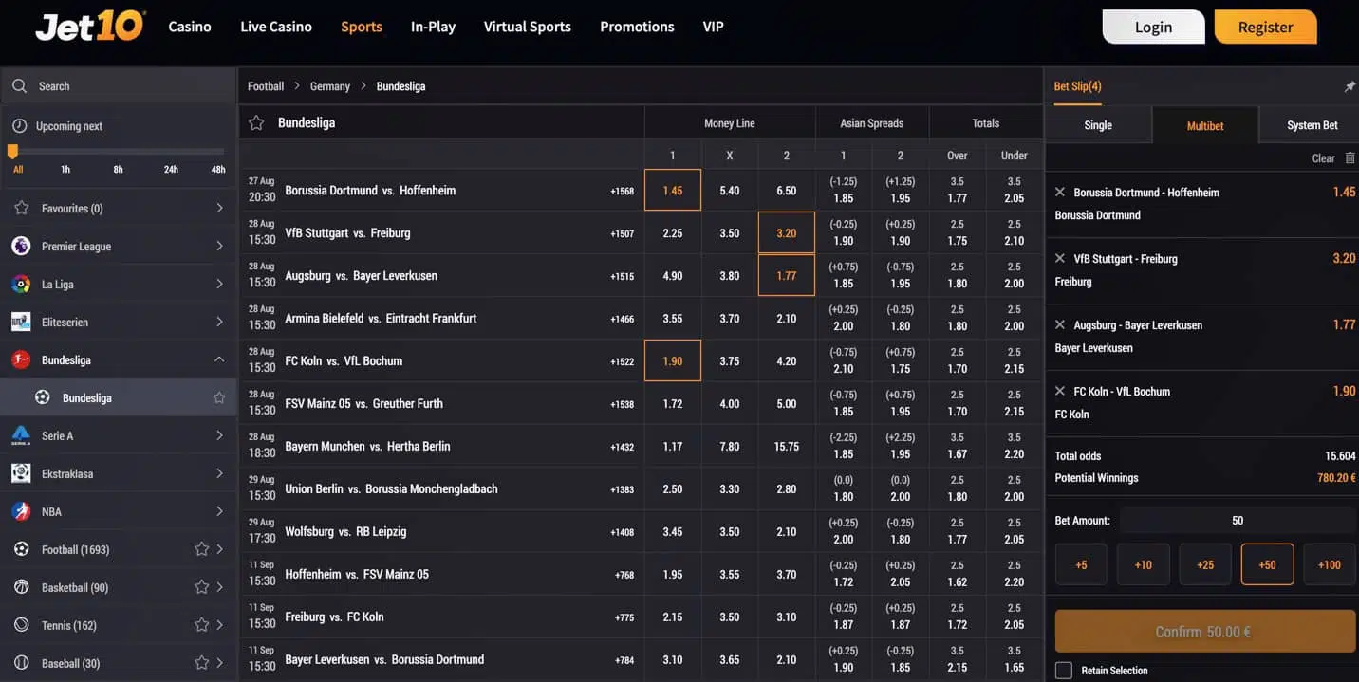Remove Augsburg - Bayer Leverkusen from bet slip
The height and width of the screenshot is (682, 1359).
[x=1060, y=324]
